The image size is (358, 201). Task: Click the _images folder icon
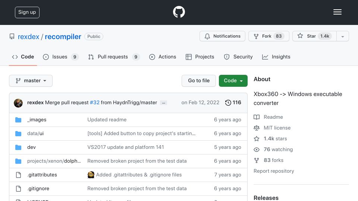[18, 120]
